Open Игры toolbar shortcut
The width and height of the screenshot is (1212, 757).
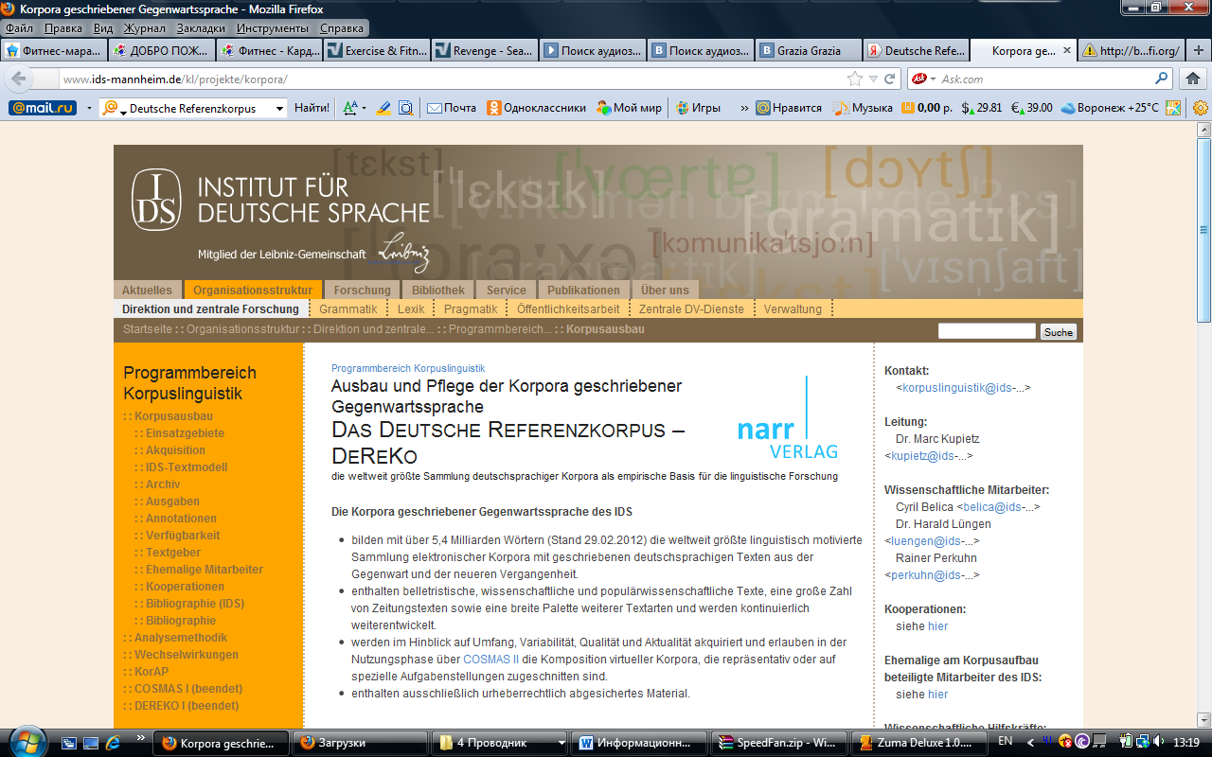click(x=698, y=108)
